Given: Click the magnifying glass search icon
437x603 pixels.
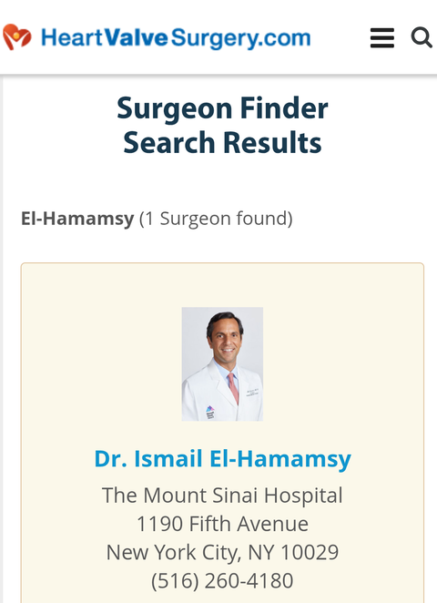Looking at the screenshot, I should [422, 37].
